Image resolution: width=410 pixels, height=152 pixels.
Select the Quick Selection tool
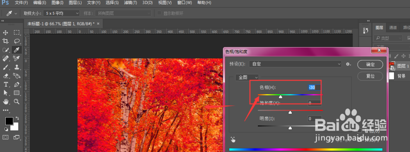[x=5, y=49]
